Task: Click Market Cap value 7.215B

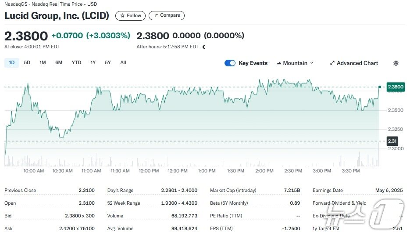Action: pos(292,191)
